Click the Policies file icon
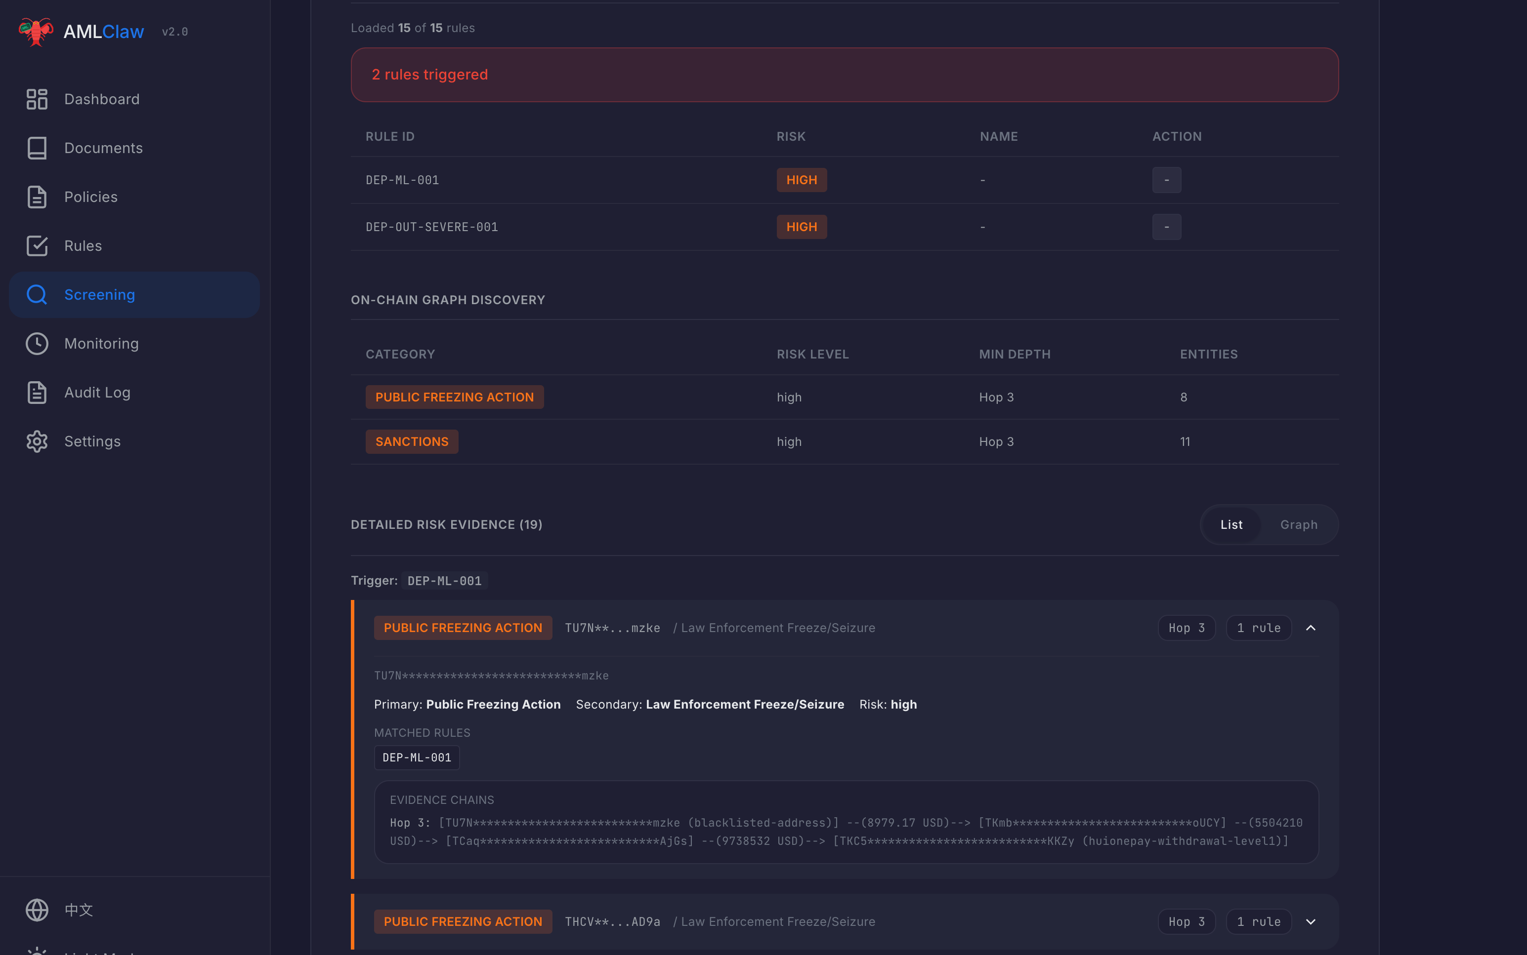The height and width of the screenshot is (955, 1527). coord(37,197)
